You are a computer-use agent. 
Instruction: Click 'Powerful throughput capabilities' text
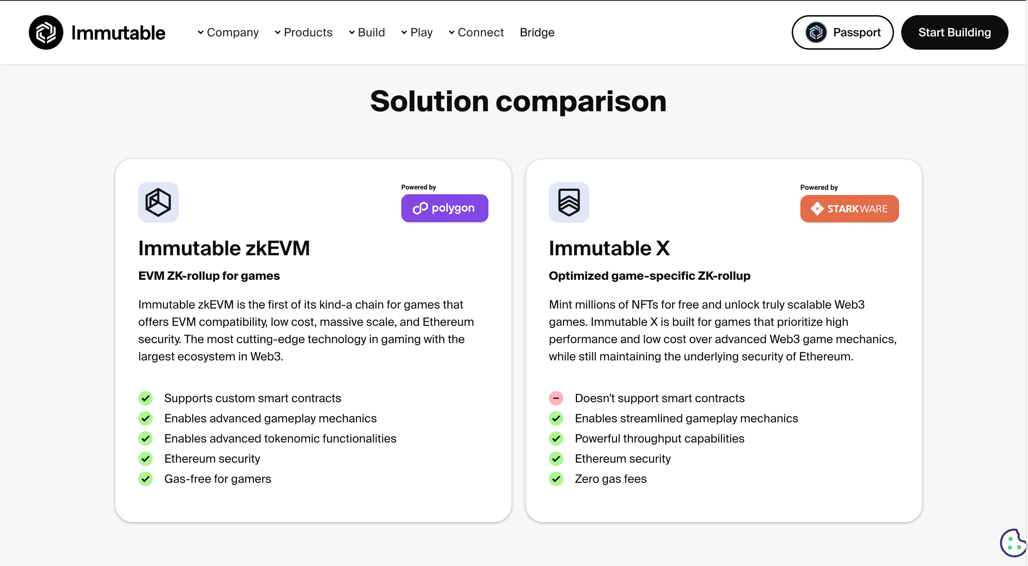pyautogui.click(x=660, y=438)
